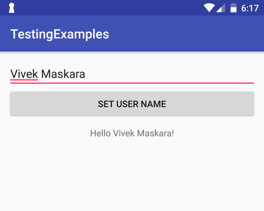Image resolution: width=264 pixels, height=211 pixels.
Task: Tap the empty status bar area beside keyhole
Action: 108,8
